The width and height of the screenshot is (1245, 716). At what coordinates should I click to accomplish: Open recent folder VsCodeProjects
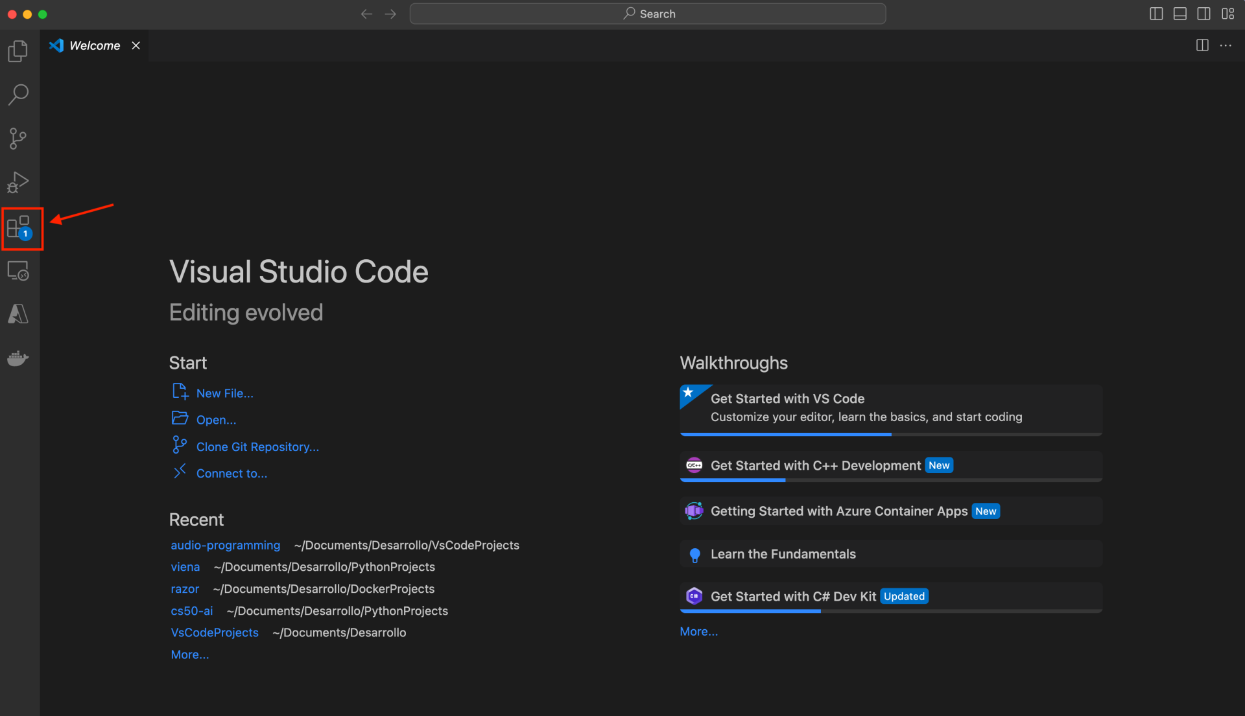215,632
